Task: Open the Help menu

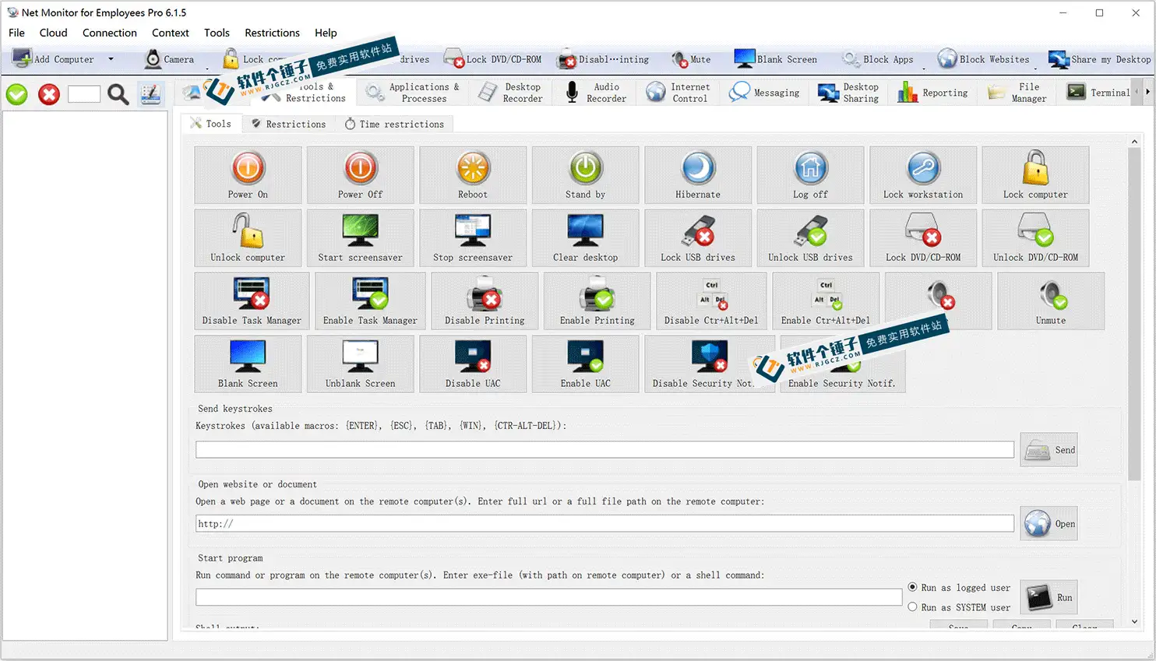Action: point(326,33)
